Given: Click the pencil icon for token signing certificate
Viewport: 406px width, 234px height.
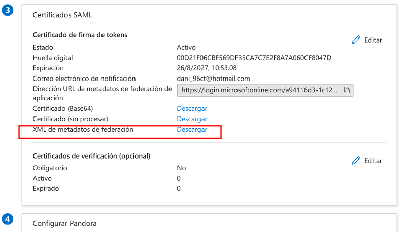Looking at the screenshot, I should pyautogui.click(x=356, y=40).
